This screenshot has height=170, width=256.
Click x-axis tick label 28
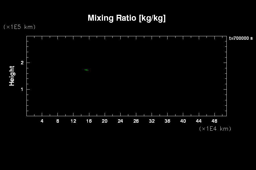pos(136,121)
